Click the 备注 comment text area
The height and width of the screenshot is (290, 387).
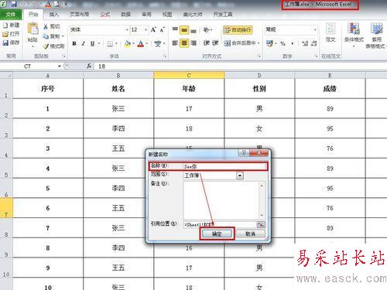coord(224,200)
